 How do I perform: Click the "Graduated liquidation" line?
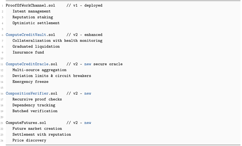pos(36,47)
